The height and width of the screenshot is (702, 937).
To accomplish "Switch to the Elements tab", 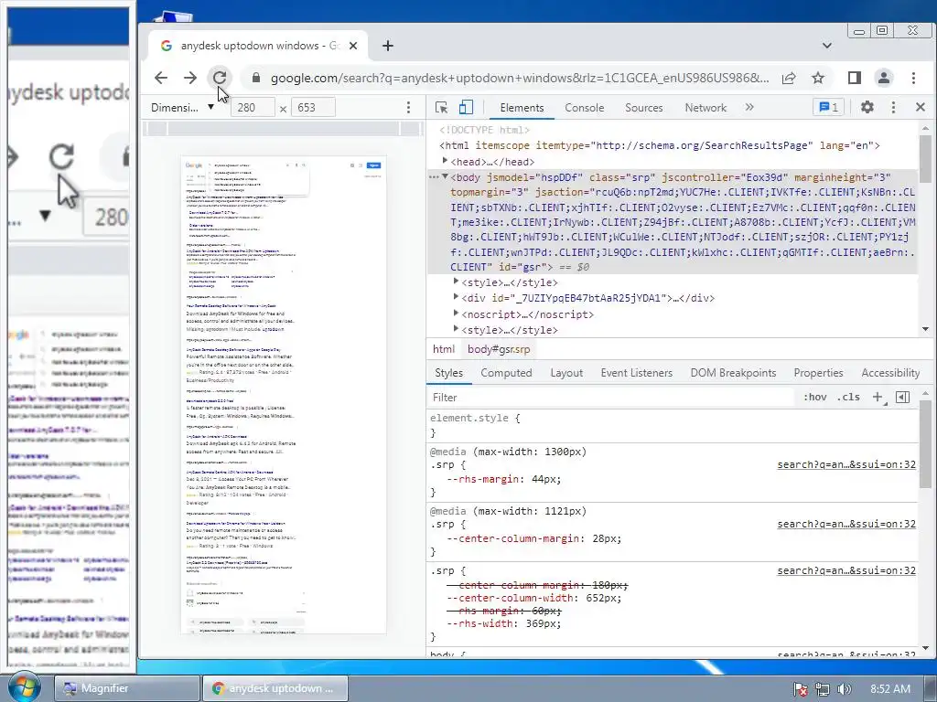I will click(522, 108).
